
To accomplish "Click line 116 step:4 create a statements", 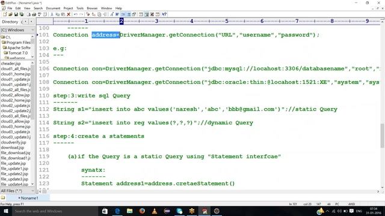I will click(99, 136).
